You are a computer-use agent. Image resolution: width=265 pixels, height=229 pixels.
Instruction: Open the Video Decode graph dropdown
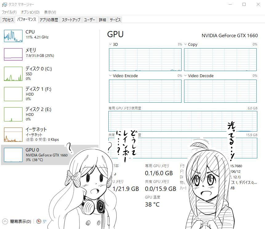pos(185,76)
